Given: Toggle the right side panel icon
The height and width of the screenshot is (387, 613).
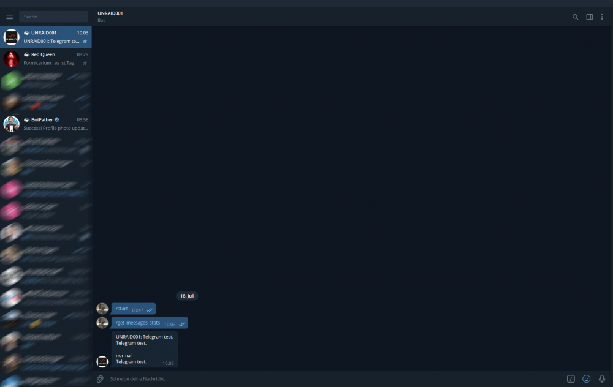Looking at the screenshot, I should 589,17.
